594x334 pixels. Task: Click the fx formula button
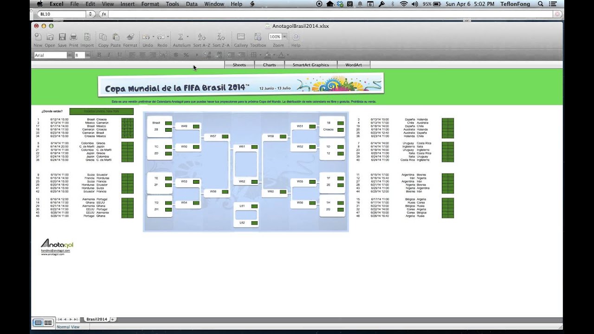click(103, 14)
